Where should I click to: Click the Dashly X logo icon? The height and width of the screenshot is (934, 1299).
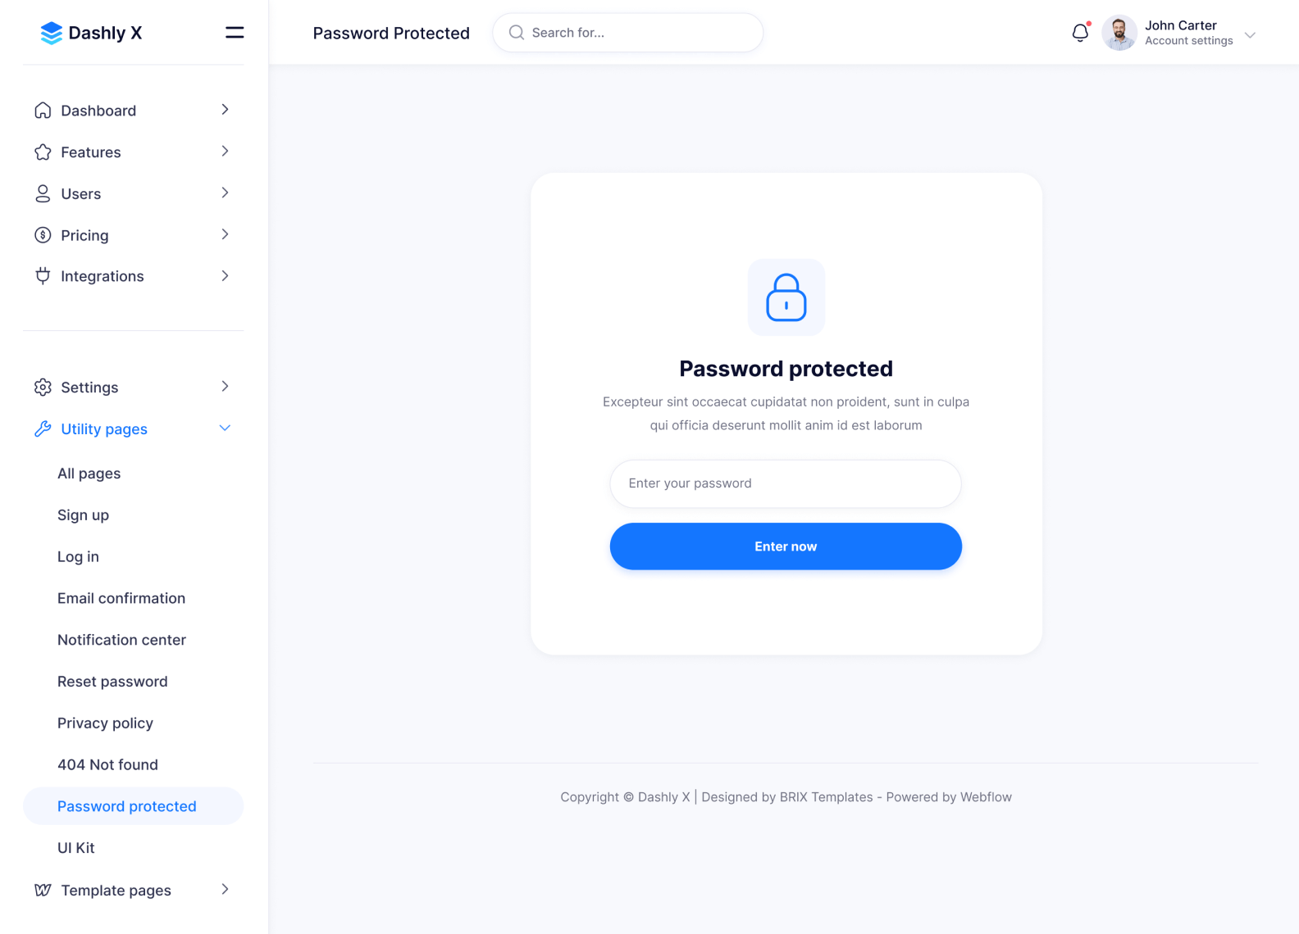pos(51,33)
